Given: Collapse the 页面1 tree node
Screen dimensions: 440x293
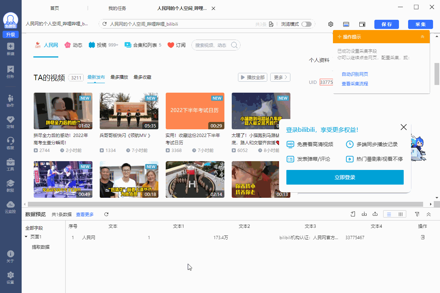Looking at the screenshot, I should [26, 237].
